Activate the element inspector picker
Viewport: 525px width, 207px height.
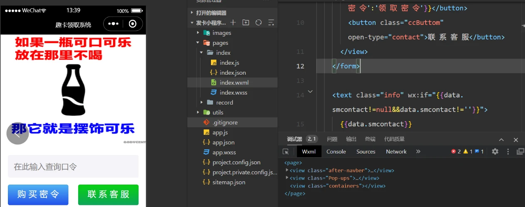click(x=286, y=151)
